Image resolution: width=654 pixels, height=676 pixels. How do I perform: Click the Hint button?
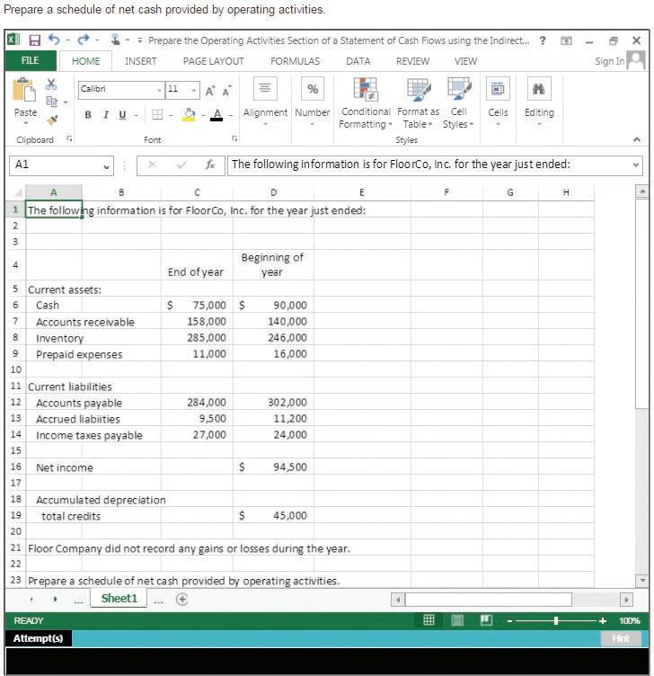pos(621,638)
